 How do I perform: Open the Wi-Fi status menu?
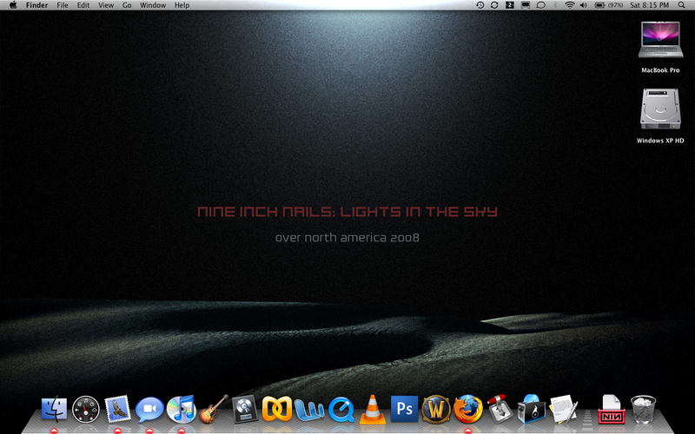click(570, 5)
